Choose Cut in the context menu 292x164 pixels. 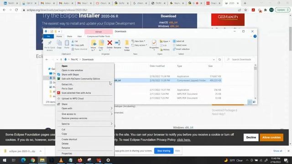tap(63, 129)
